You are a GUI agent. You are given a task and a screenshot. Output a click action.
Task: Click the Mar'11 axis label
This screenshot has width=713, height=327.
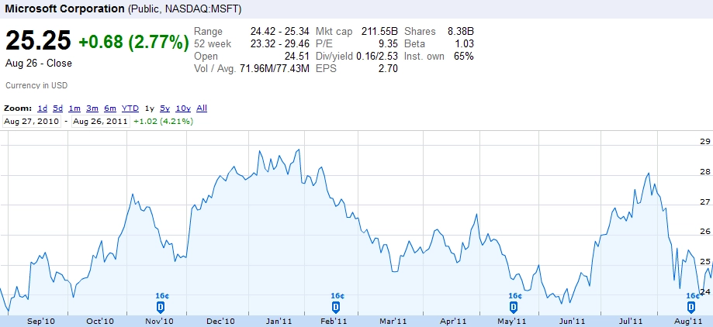(393, 322)
